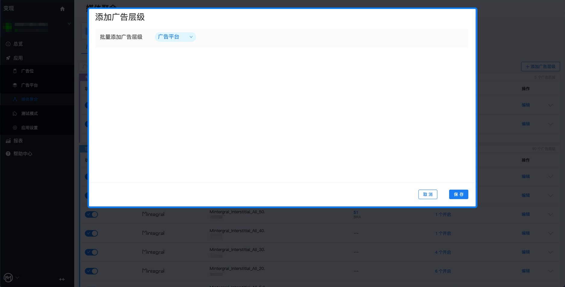Open 总览 in the sidebar
The height and width of the screenshot is (287, 565).
click(x=18, y=44)
